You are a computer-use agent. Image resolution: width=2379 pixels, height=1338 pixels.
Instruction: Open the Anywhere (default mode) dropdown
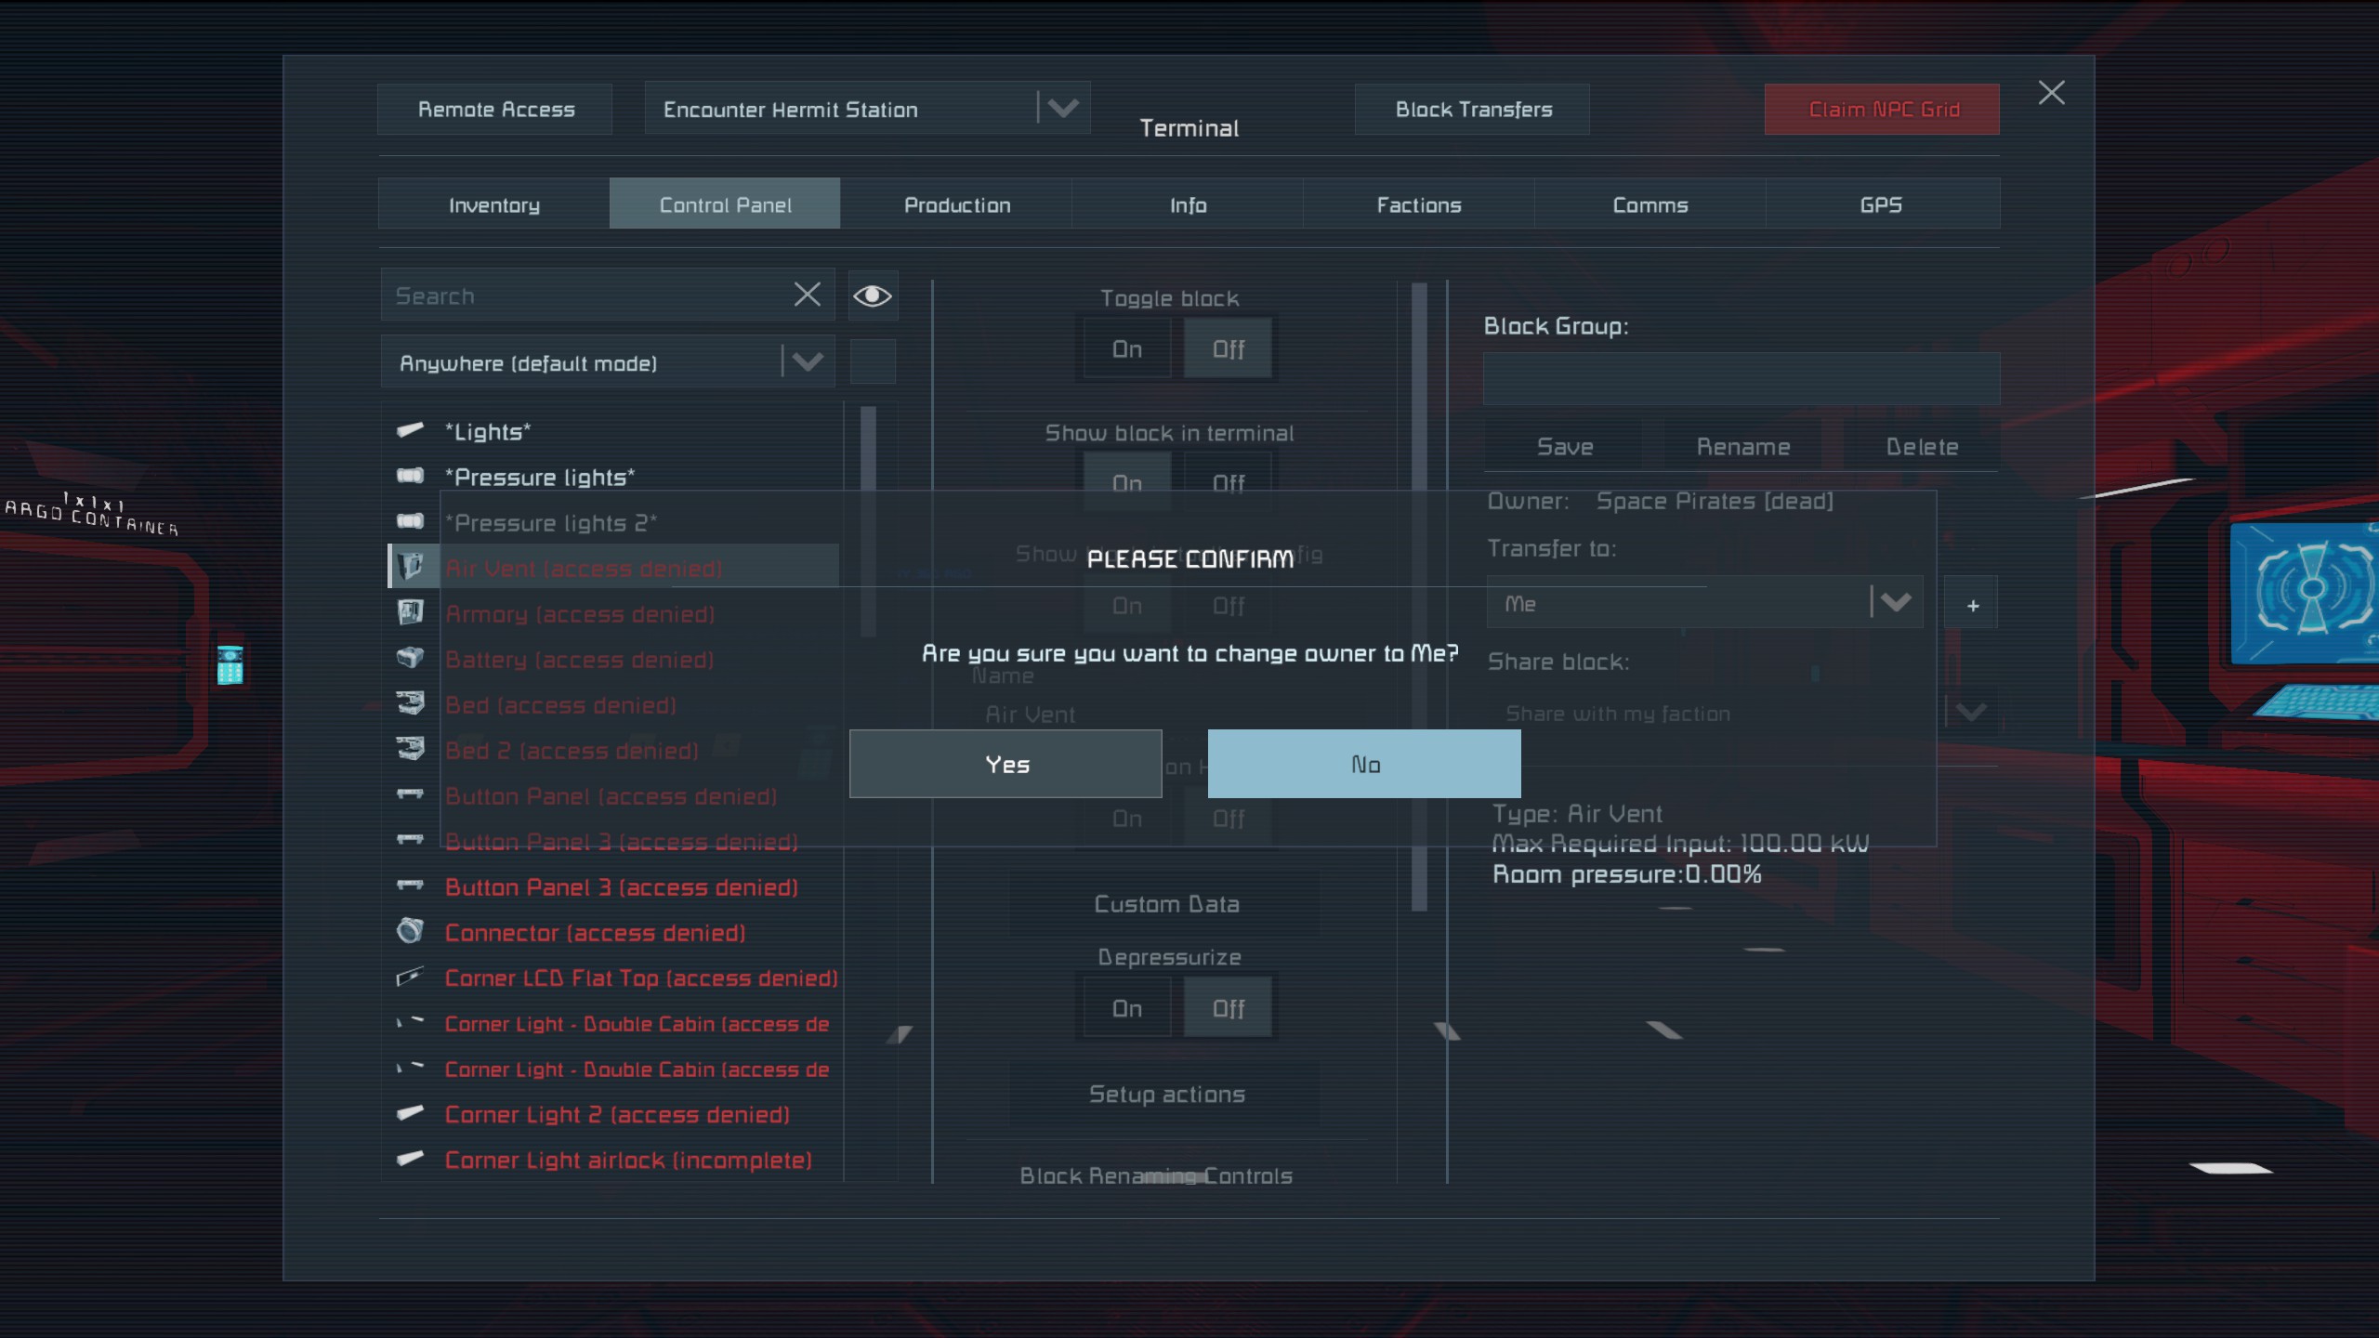(807, 362)
